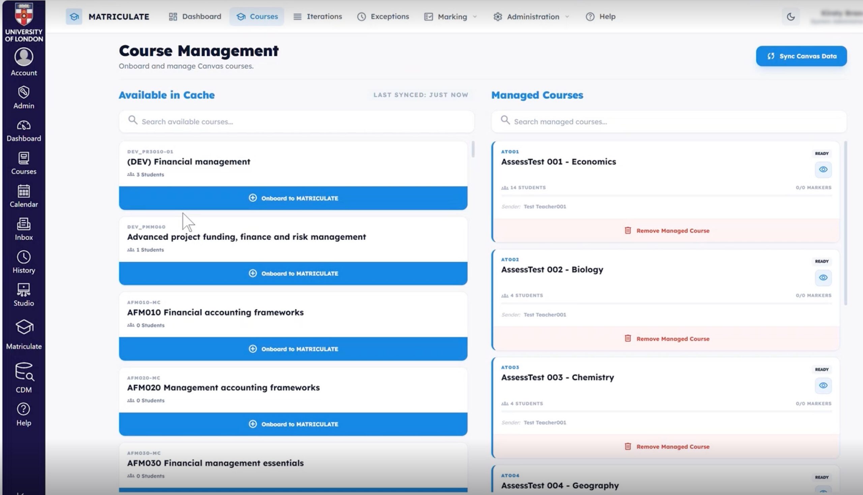Remove AssessTest 002 - Biology managed course

(666, 339)
